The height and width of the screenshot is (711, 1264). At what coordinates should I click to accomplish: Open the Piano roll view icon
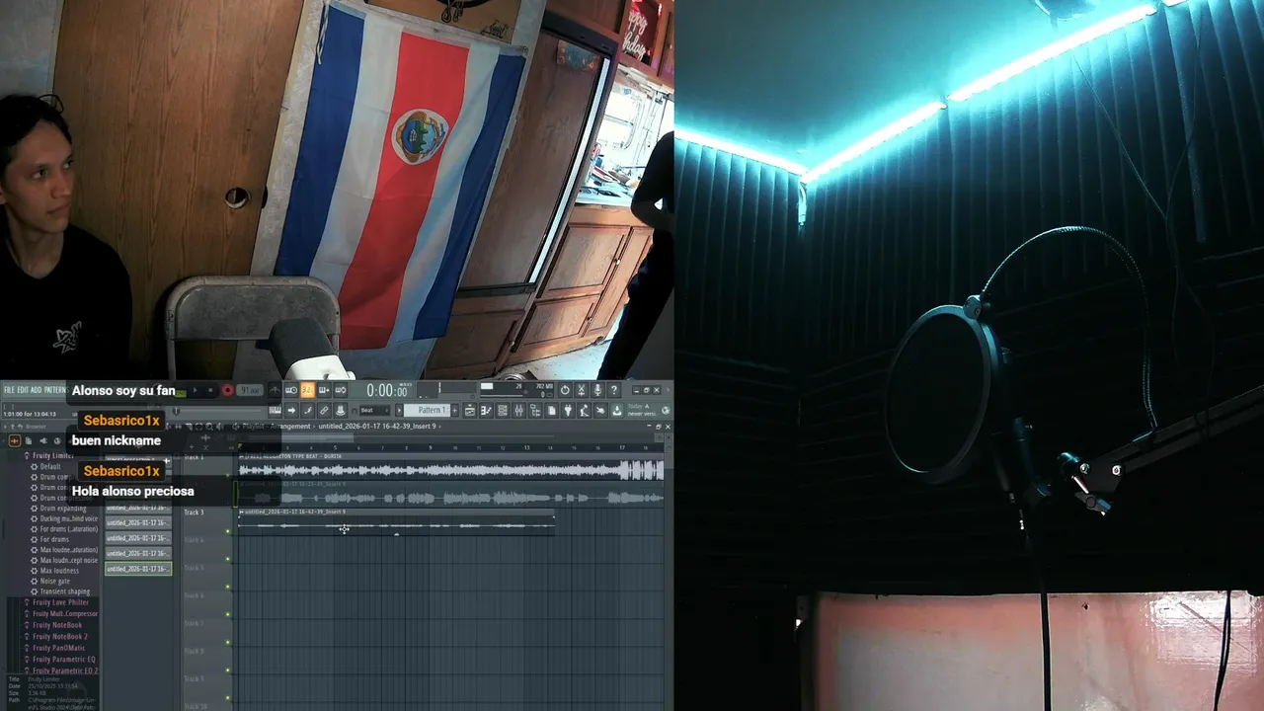click(486, 410)
